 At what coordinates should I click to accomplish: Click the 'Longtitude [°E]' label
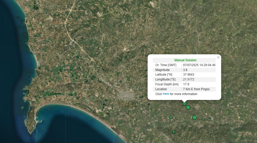pyautogui.click(x=165, y=79)
